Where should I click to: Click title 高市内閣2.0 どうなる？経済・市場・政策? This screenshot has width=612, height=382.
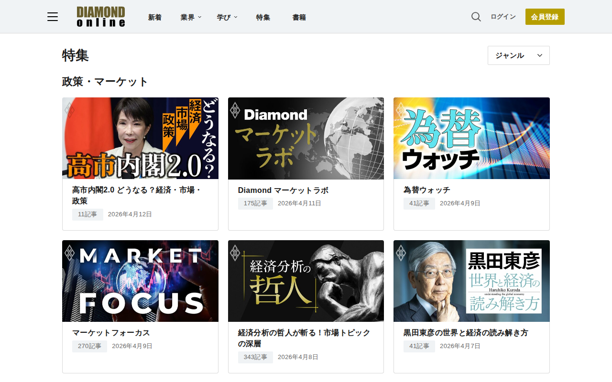[x=137, y=195]
